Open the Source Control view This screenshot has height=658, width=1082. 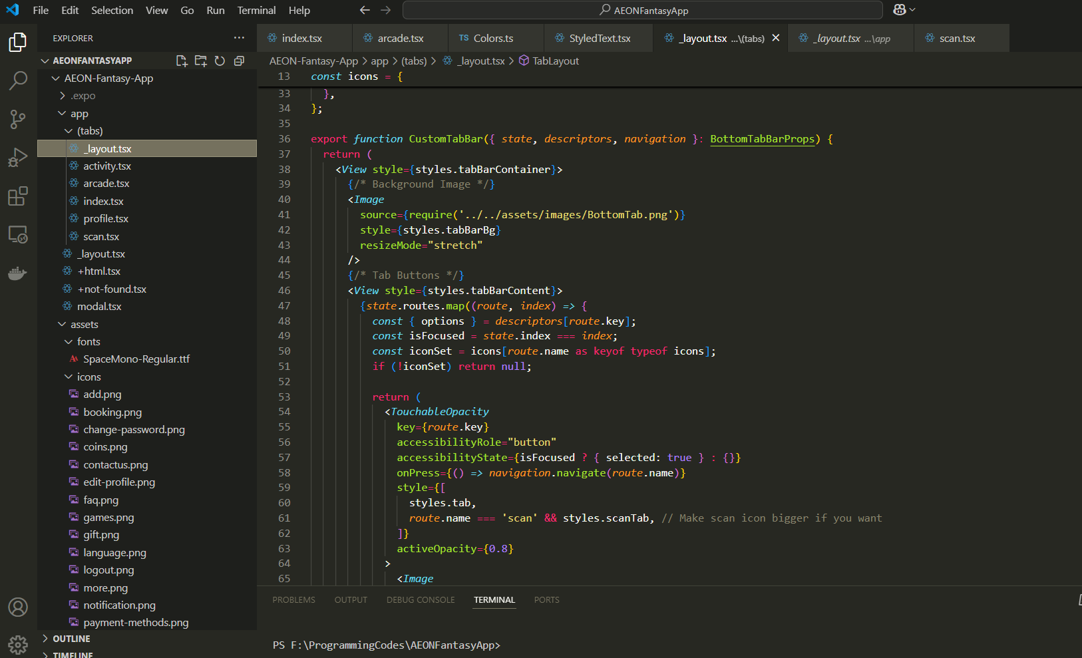[18, 119]
